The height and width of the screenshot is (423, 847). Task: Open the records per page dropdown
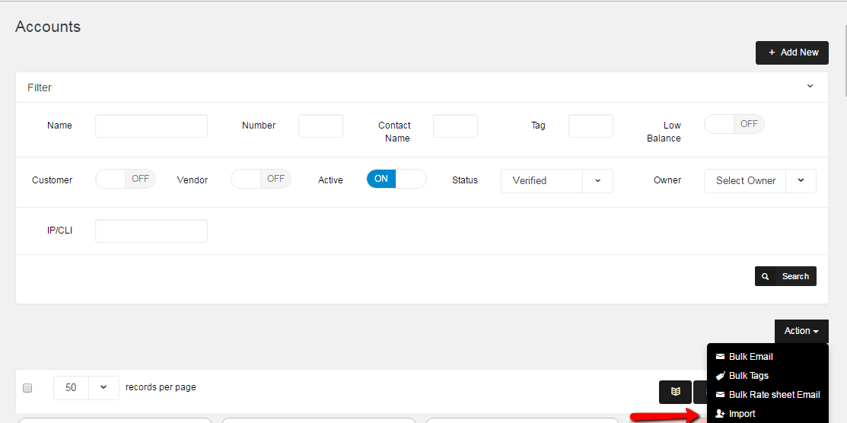pyautogui.click(x=86, y=387)
